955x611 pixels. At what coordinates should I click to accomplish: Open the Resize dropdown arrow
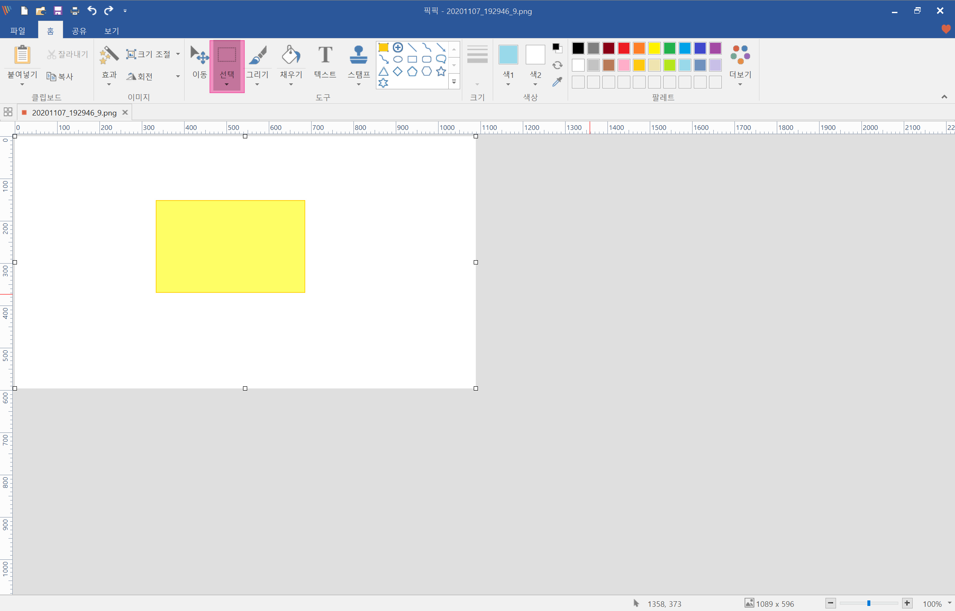coord(178,54)
